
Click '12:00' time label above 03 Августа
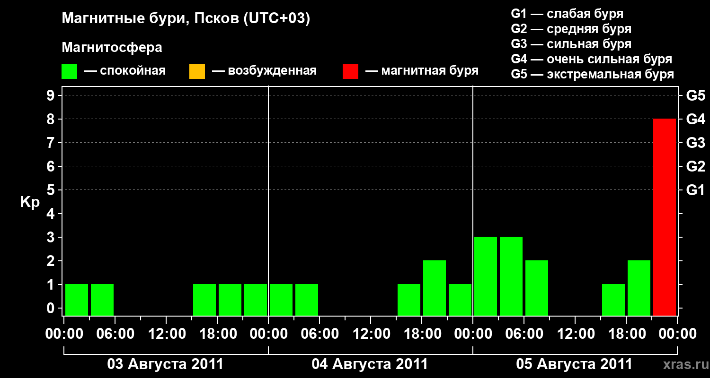(166, 334)
